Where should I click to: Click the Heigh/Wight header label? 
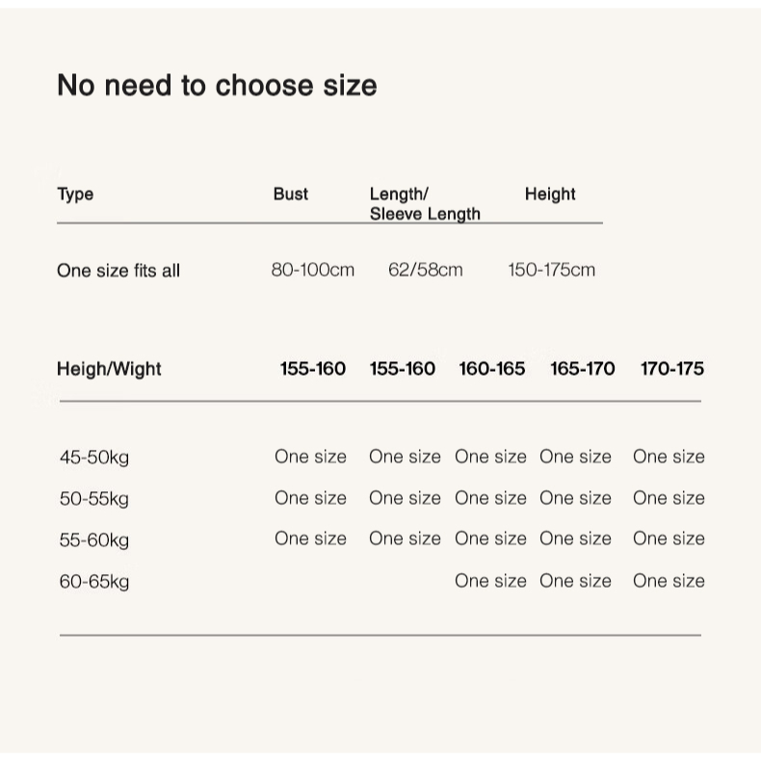(x=109, y=369)
